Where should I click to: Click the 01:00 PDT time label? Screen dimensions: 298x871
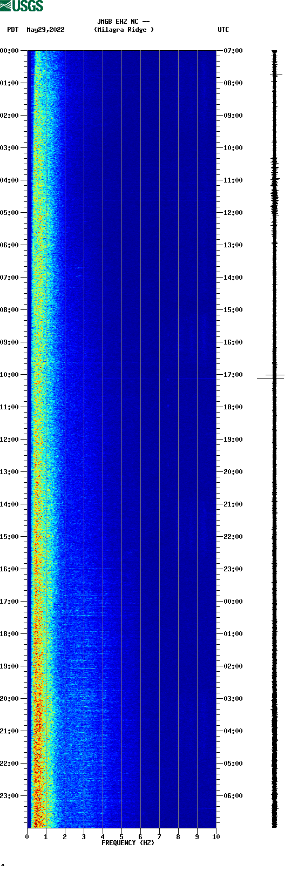click(10, 83)
